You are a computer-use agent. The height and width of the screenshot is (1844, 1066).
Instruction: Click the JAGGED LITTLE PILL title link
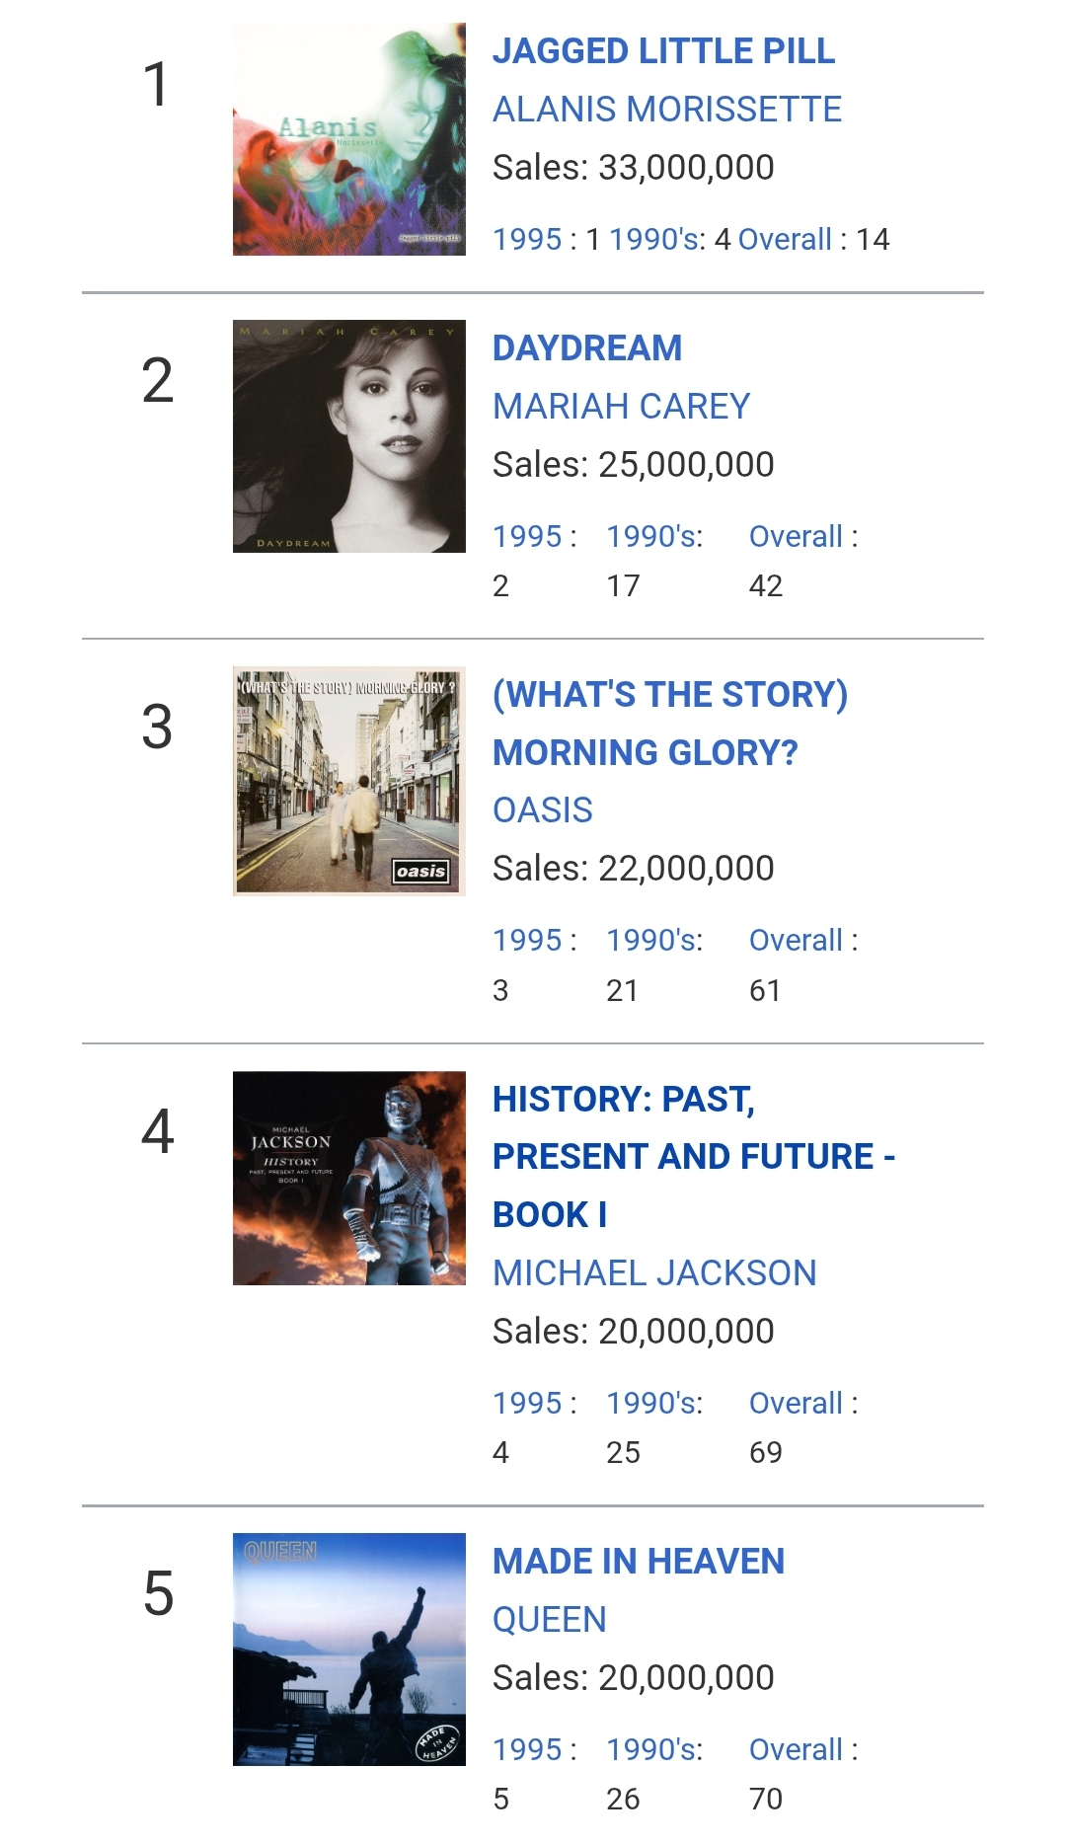[x=663, y=51]
